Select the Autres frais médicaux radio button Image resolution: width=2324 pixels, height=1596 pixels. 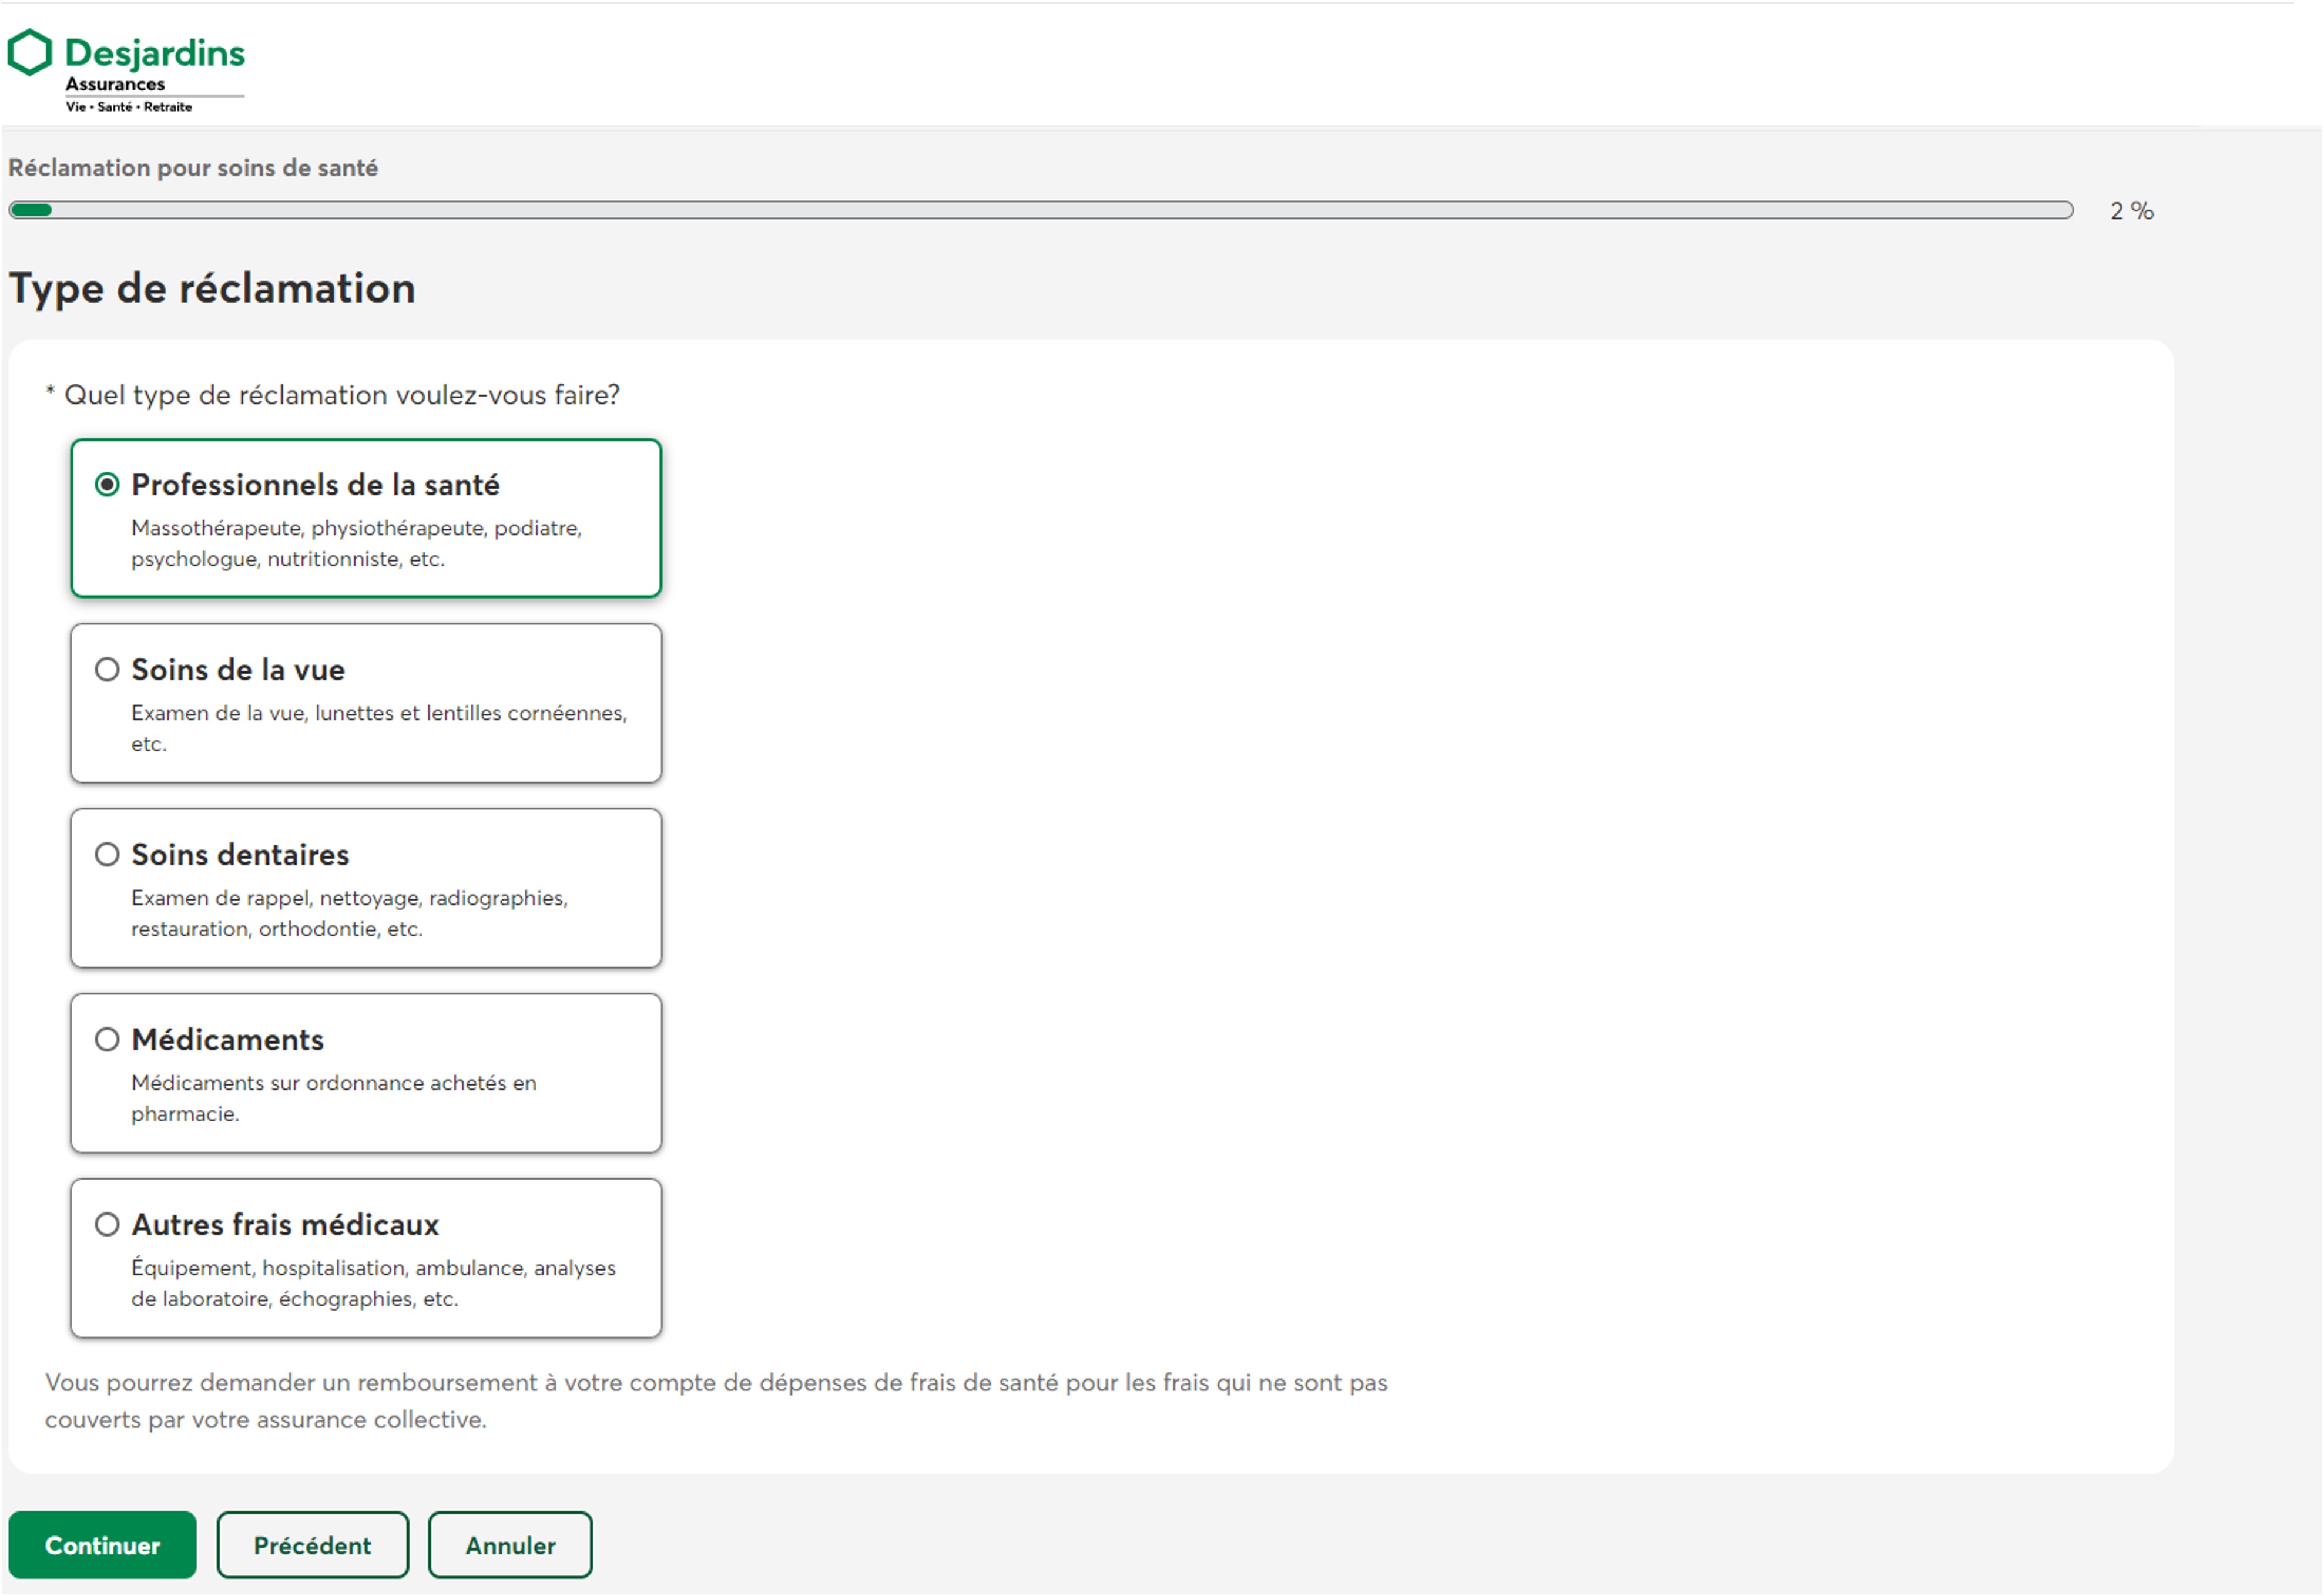tap(107, 1225)
